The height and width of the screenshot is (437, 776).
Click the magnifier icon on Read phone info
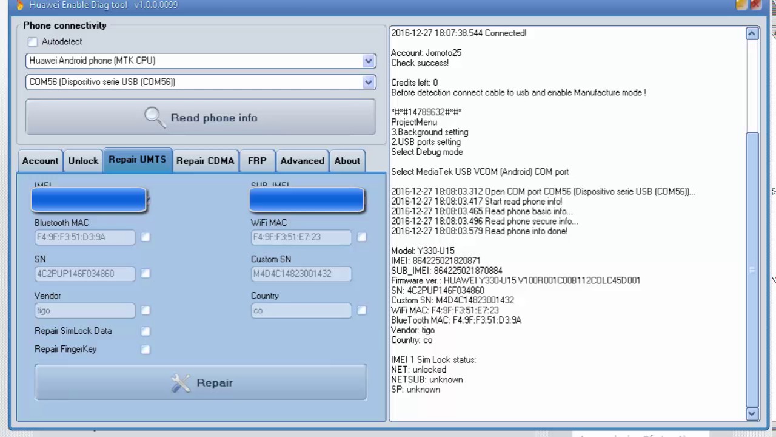coord(155,117)
